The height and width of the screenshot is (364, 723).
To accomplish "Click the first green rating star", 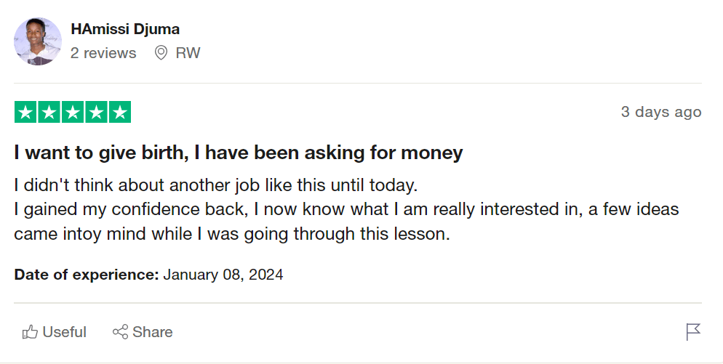I will click(x=26, y=113).
